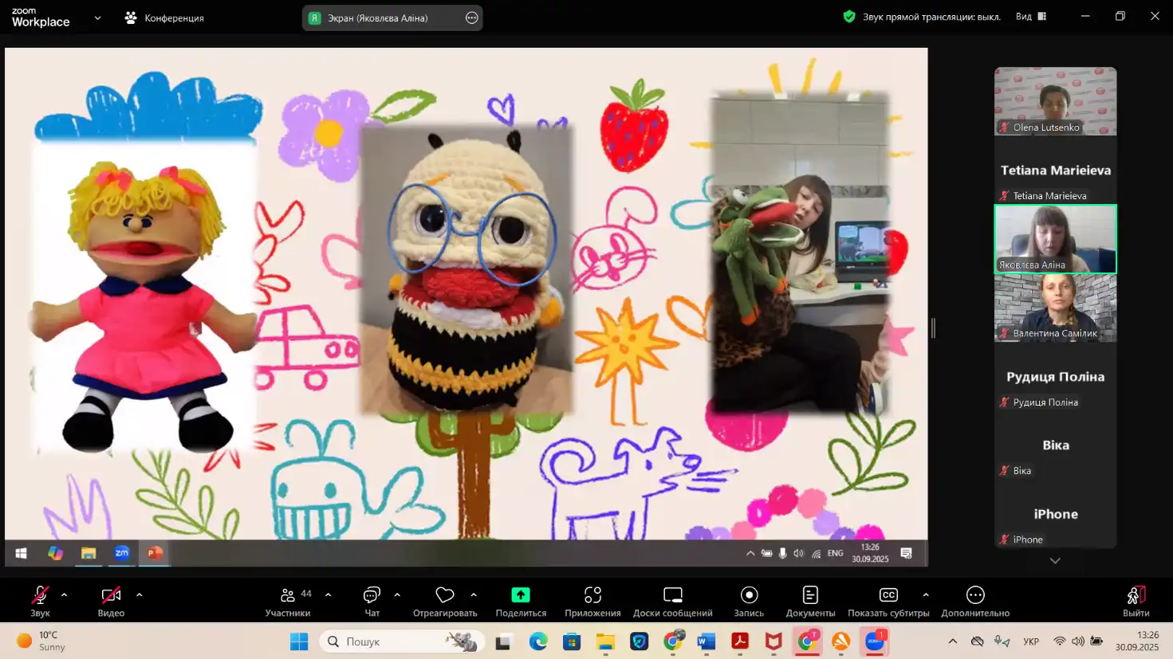Image resolution: width=1173 pixels, height=659 pixels.
Task: Expand video options arrow next to Видео
Action: 140,594
